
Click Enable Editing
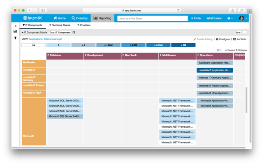click(x=203, y=39)
